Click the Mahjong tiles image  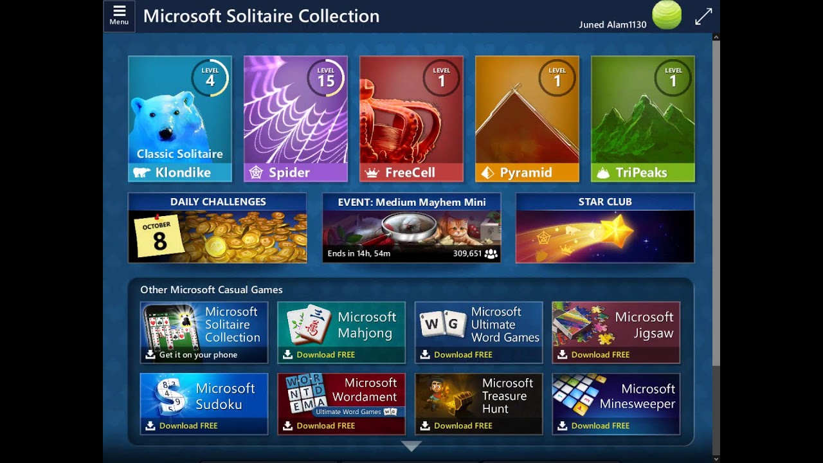pos(309,325)
